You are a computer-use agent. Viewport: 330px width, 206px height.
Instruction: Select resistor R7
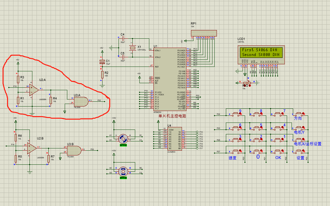pos(48,159)
